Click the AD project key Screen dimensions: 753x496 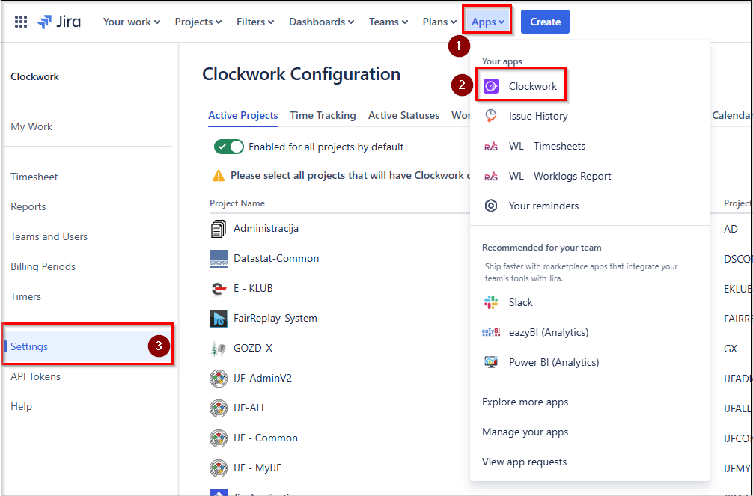(731, 229)
